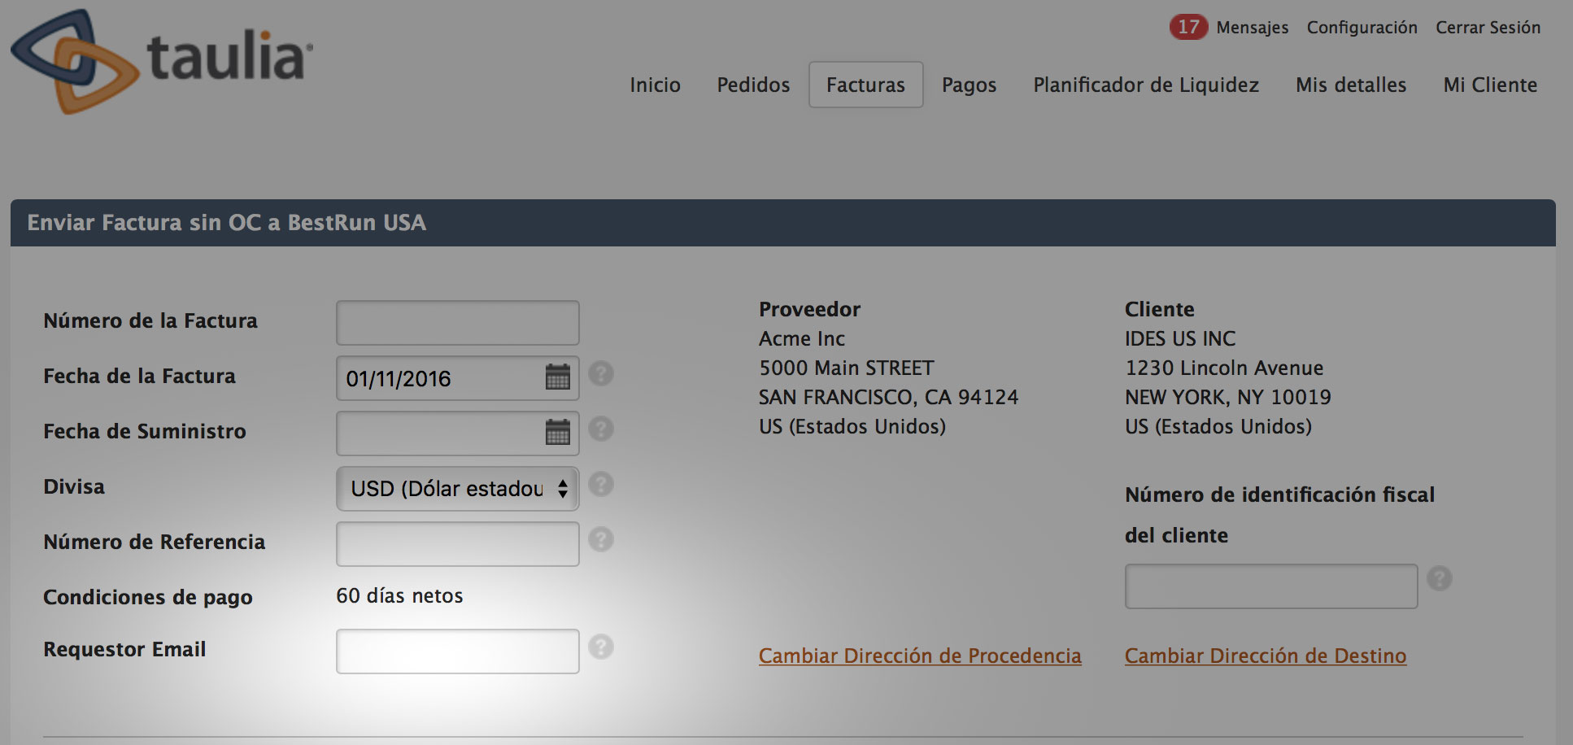This screenshot has height=745, width=1573.
Task: Click the Taulia logo
Action: pos(162,61)
